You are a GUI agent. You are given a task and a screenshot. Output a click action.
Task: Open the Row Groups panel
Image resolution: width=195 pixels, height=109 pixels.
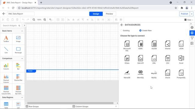coord(32,106)
